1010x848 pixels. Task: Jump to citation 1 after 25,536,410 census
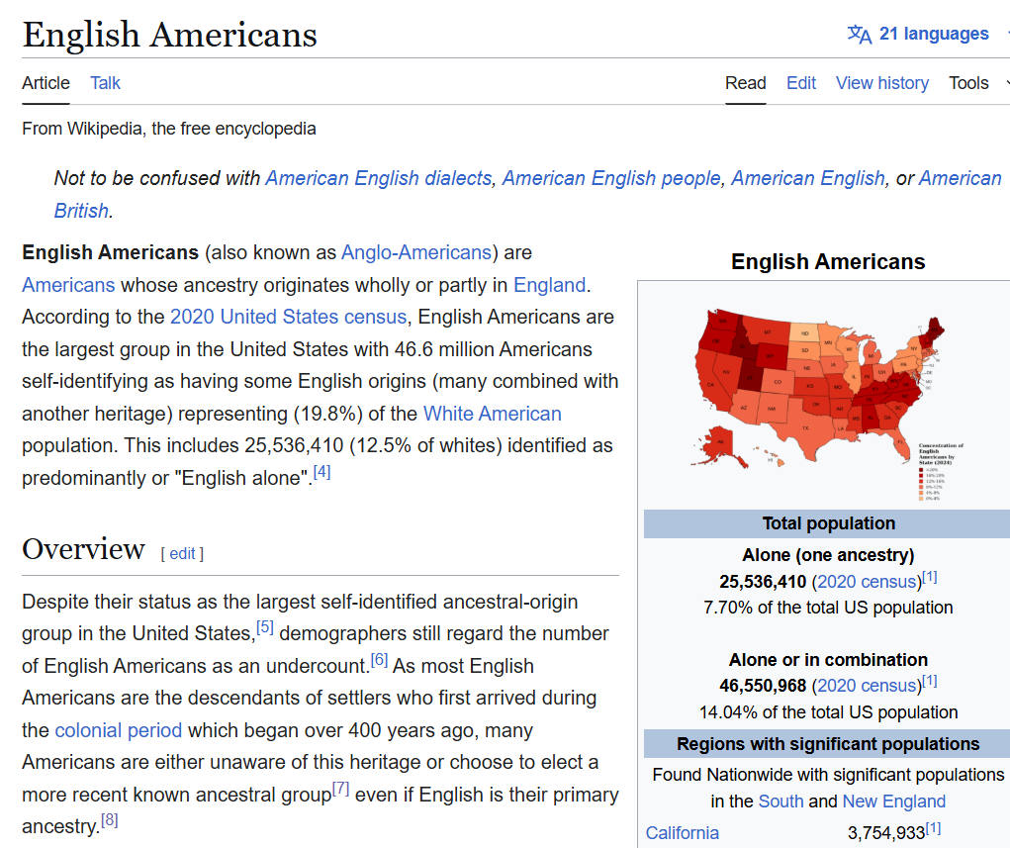(930, 577)
